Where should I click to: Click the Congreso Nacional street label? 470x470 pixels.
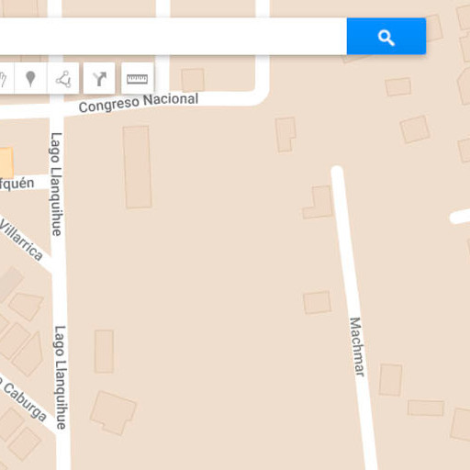(x=139, y=103)
